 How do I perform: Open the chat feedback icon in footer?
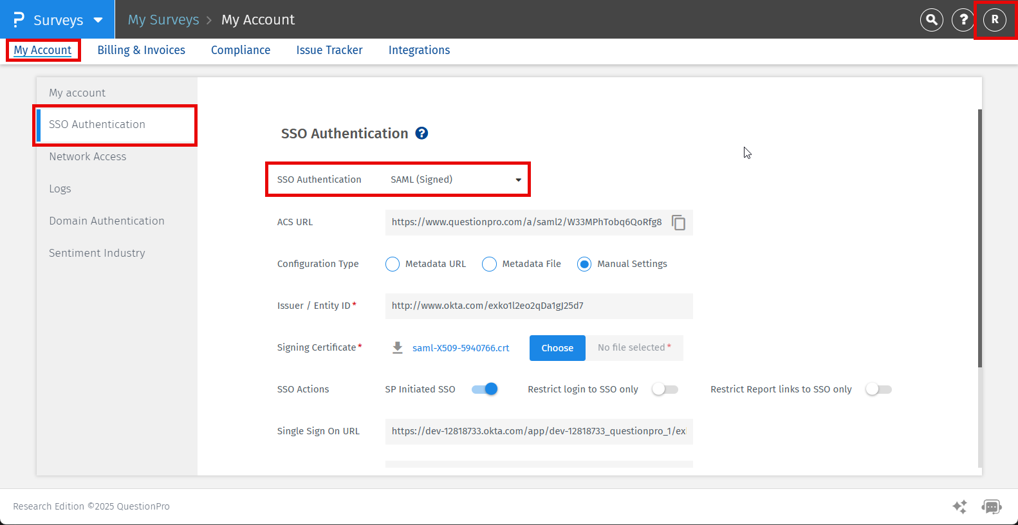991,507
